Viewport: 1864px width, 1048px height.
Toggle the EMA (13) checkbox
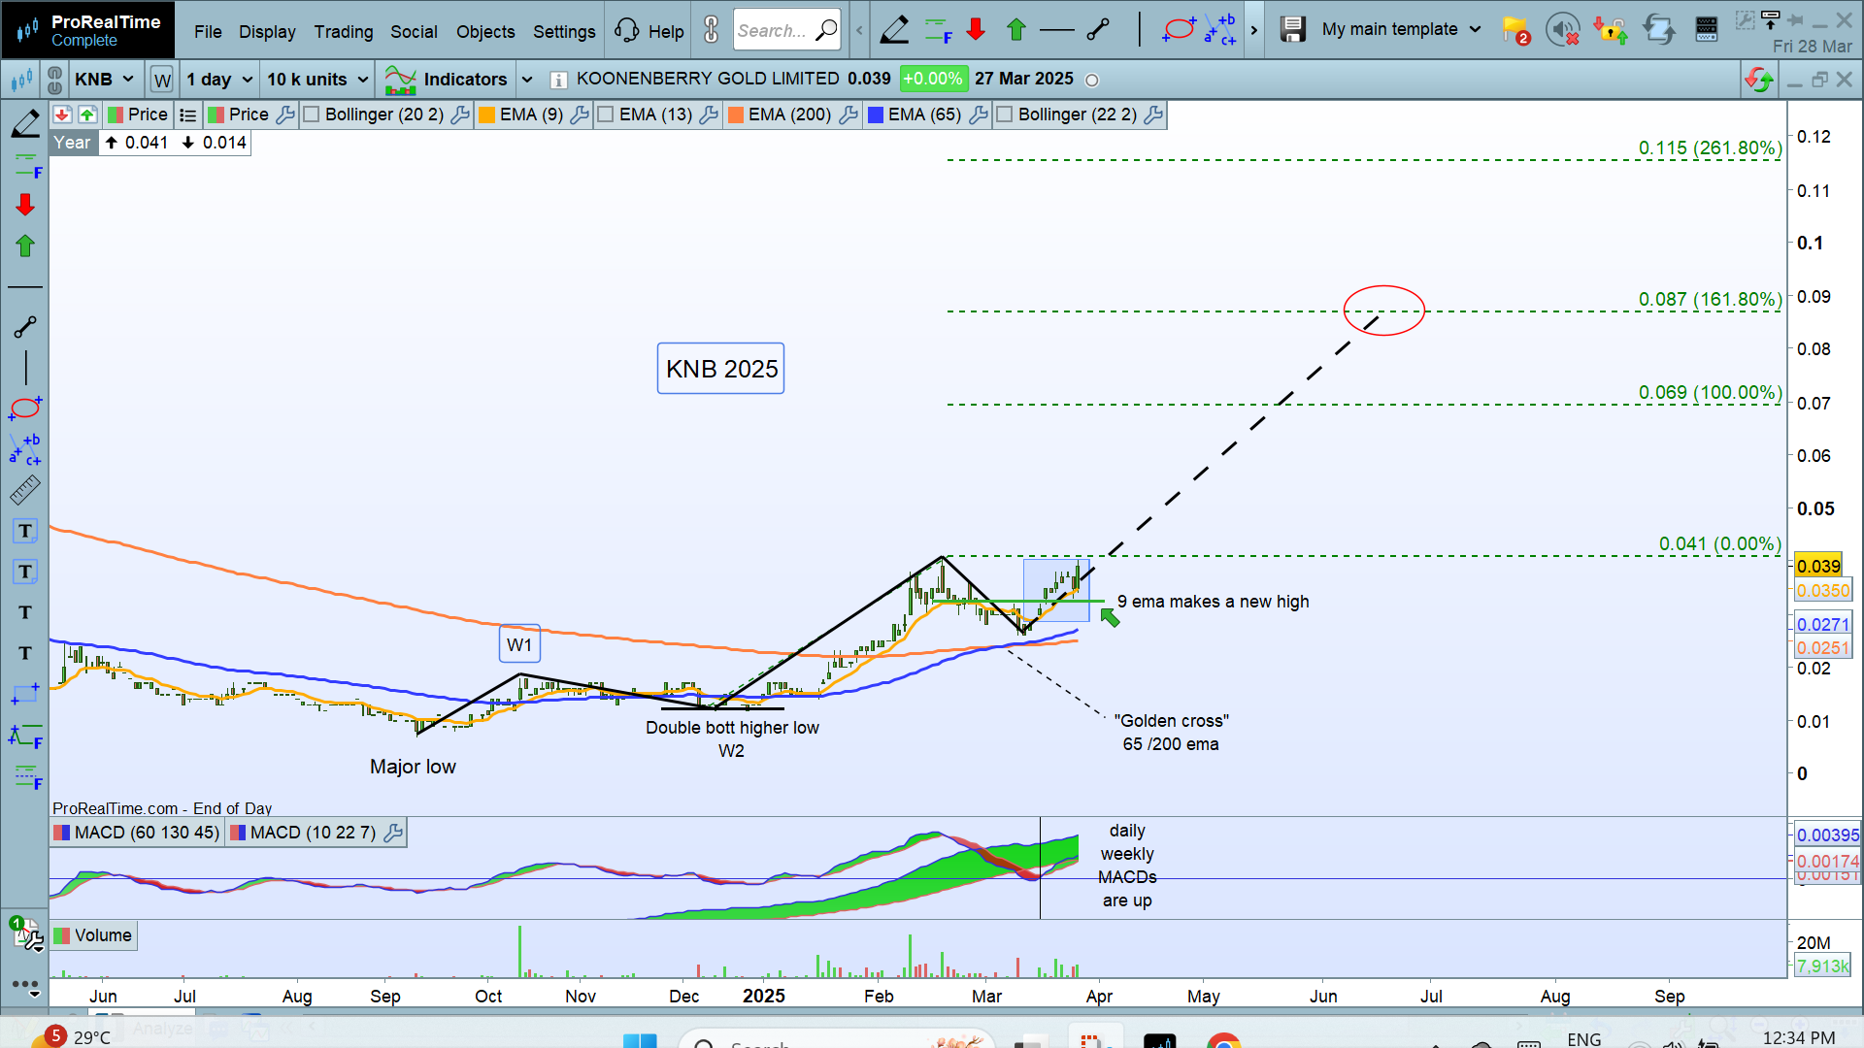(606, 115)
